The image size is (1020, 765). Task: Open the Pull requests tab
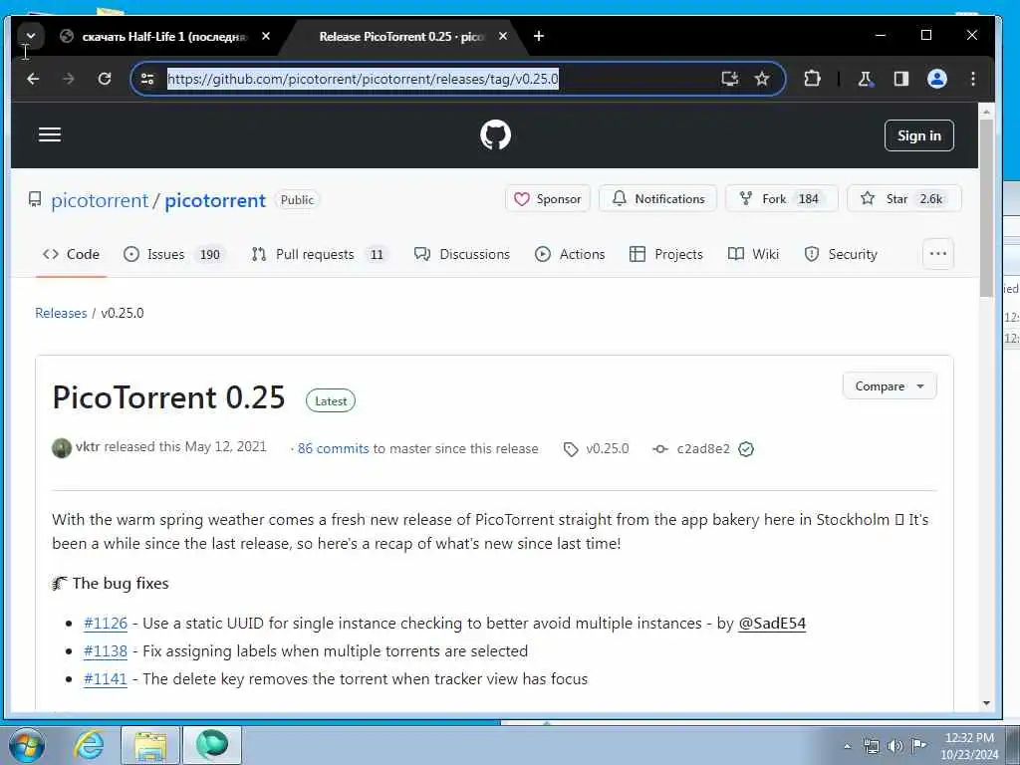click(x=320, y=254)
